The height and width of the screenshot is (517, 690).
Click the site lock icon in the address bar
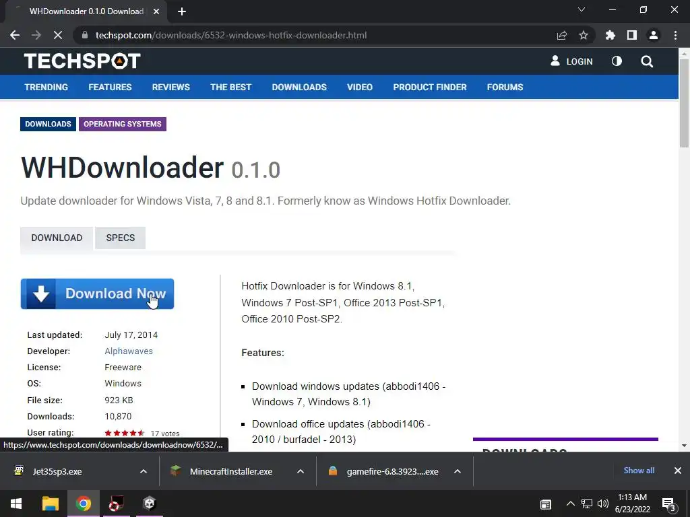point(86,35)
